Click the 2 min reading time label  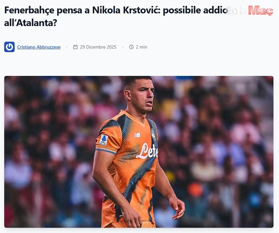point(141,47)
